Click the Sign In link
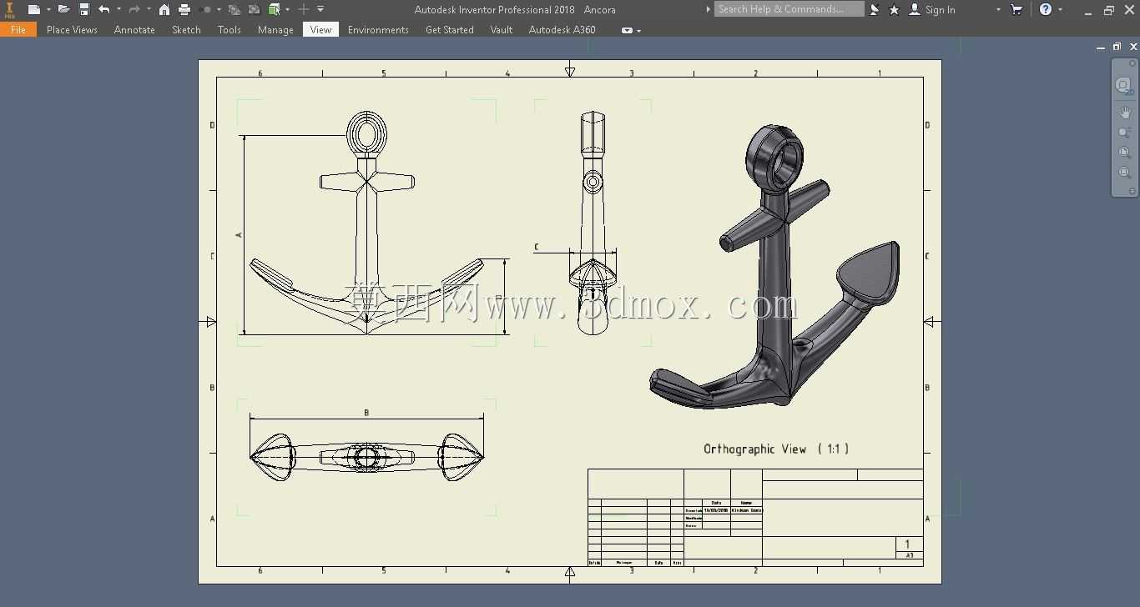The image size is (1140, 607). pos(940,9)
